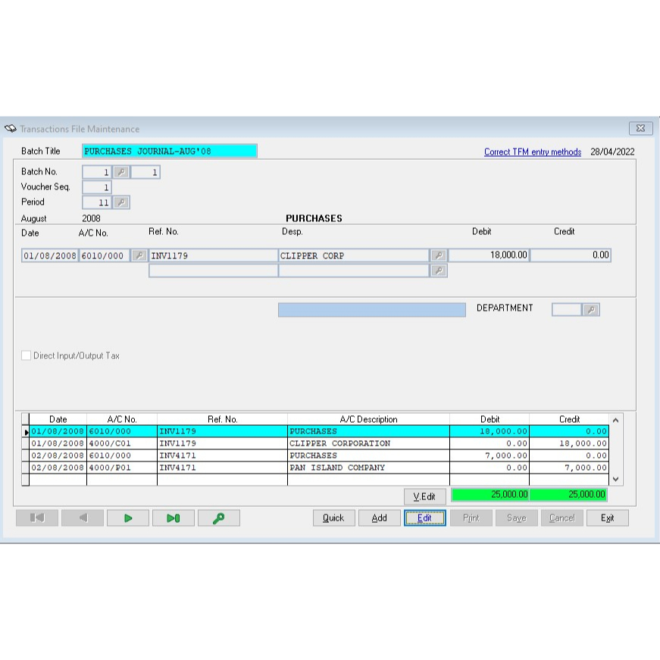
Task: Go to next record with green arrow
Action: tap(128, 518)
